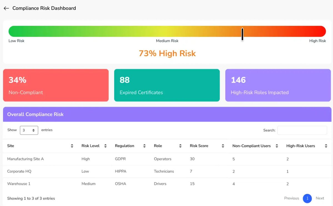
Task: Click the Next pagination button
Action: (x=320, y=198)
